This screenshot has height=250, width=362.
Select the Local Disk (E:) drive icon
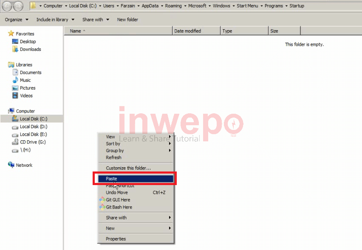click(15, 135)
